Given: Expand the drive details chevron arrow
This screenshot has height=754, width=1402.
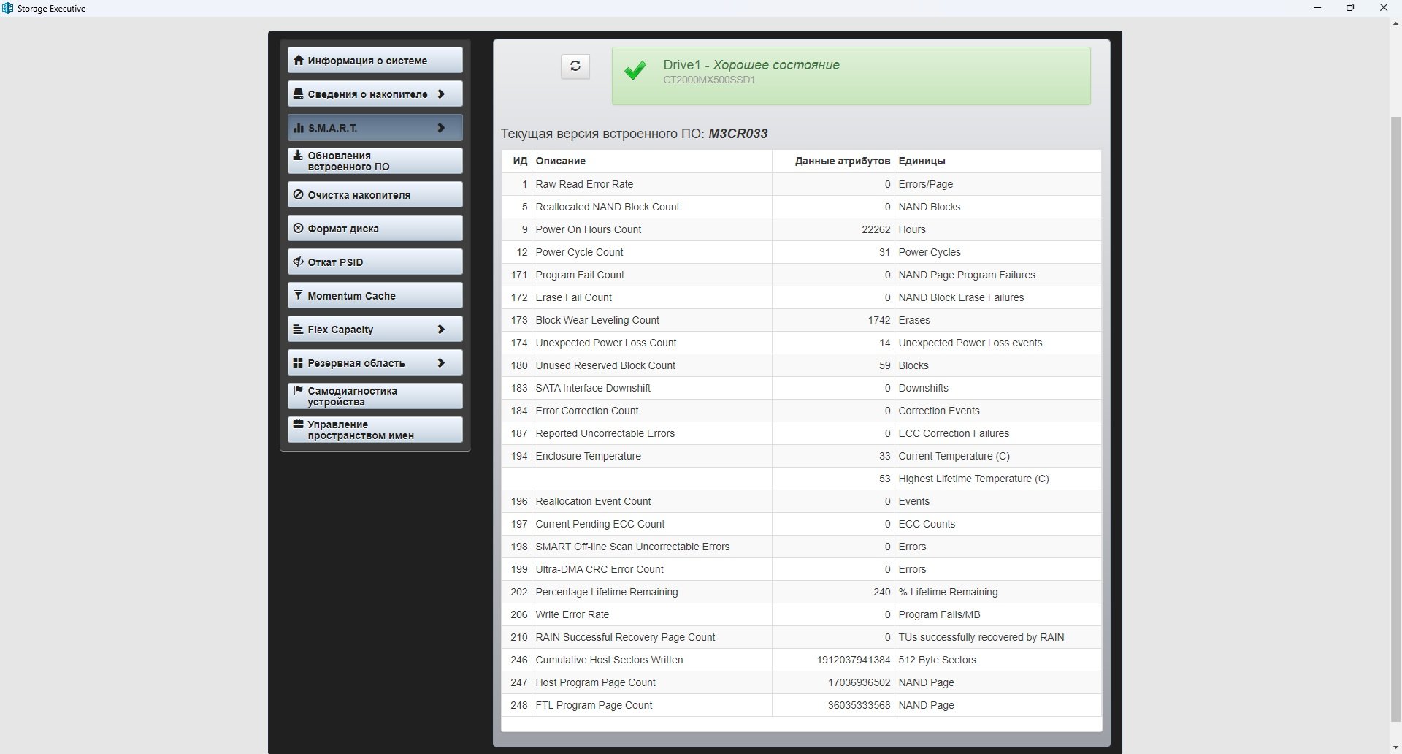Looking at the screenshot, I should tap(441, 94).
